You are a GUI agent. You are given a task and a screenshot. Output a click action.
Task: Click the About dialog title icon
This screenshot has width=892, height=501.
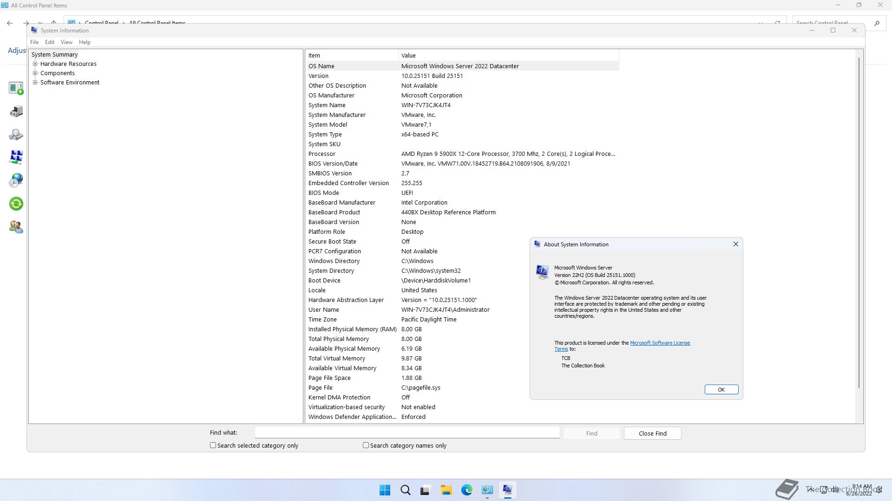pyautogui.click(x=537, y=244)
